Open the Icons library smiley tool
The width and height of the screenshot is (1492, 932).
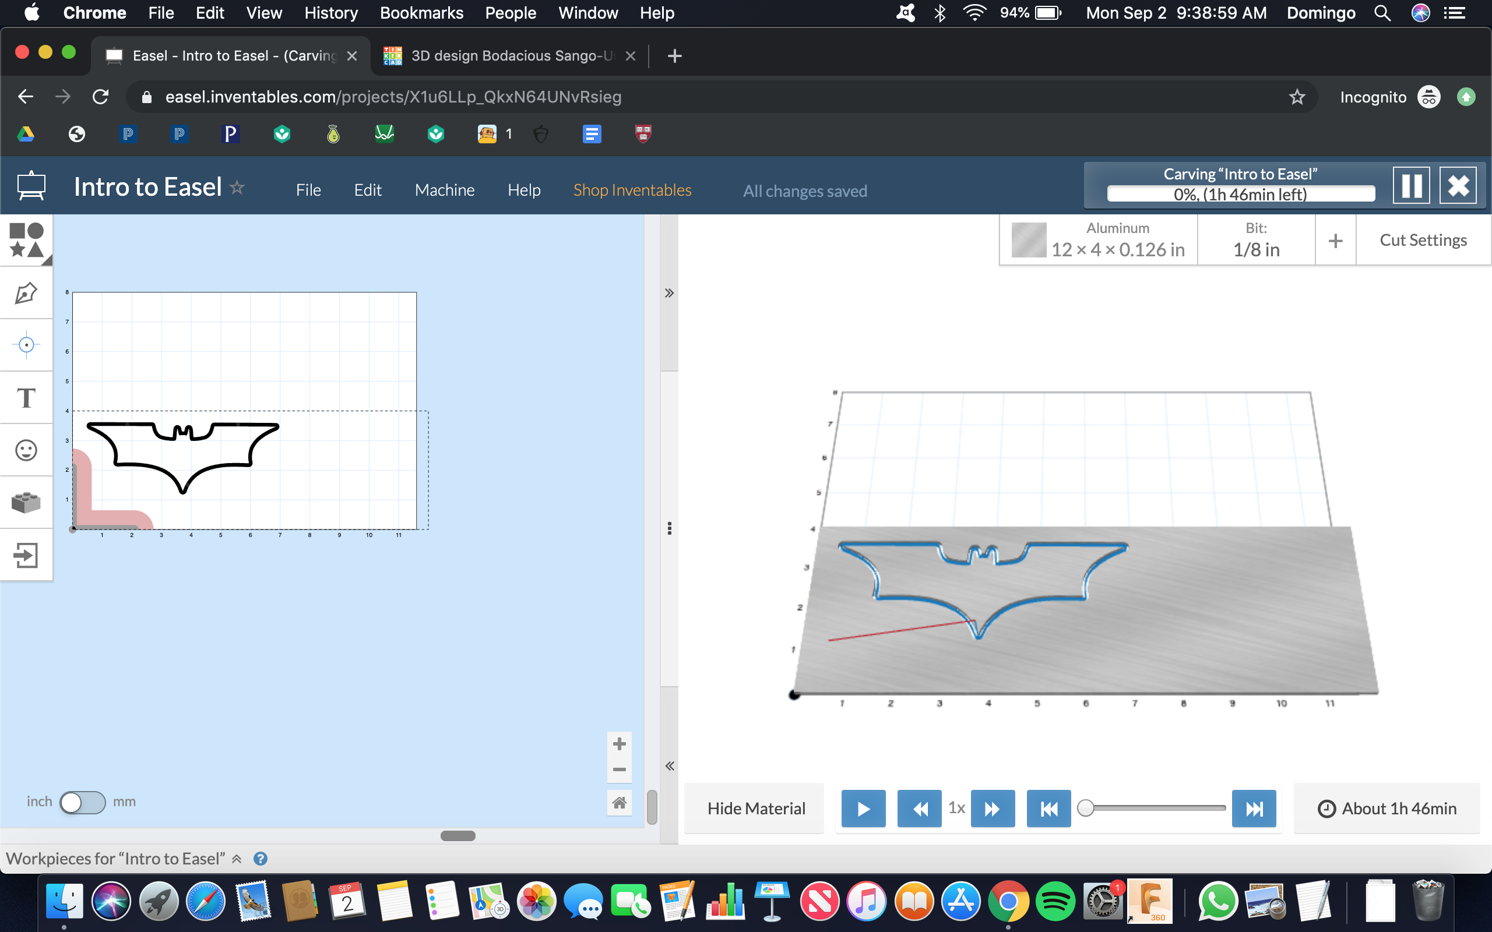pos(26,450)
